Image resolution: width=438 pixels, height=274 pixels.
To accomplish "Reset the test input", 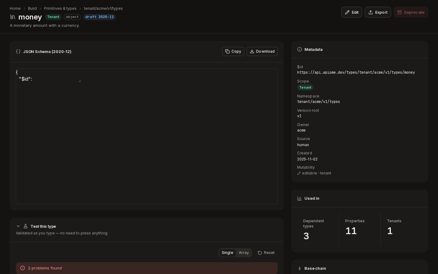I will [x=266, y=253].
